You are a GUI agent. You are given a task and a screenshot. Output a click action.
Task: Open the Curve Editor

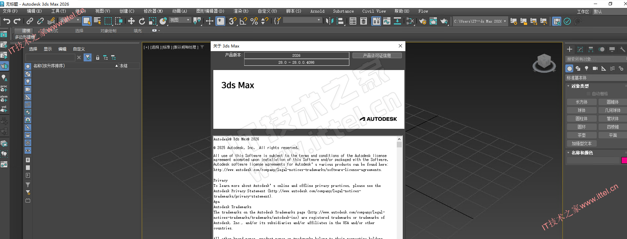pyautogui.click(x=387, y=21)
